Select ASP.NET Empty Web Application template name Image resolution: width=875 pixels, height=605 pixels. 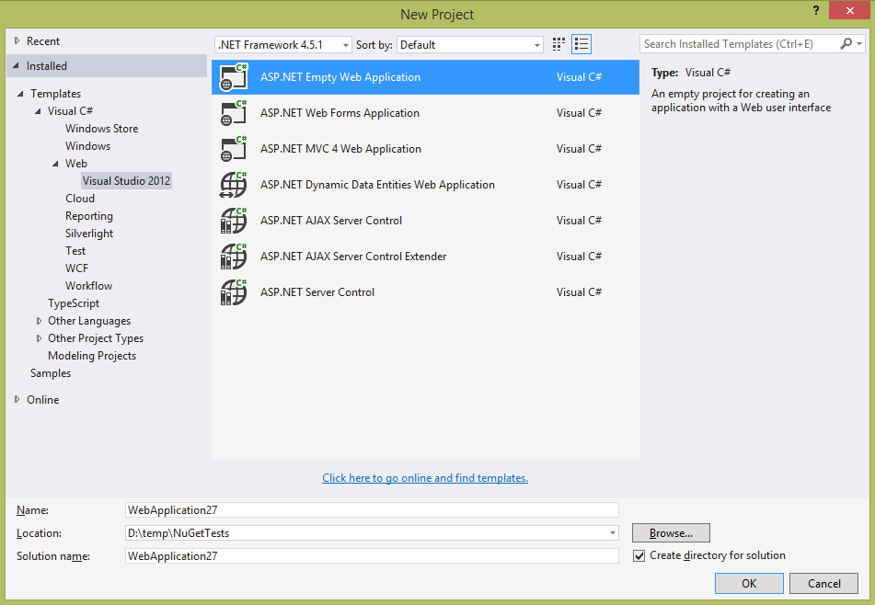(x=340, y=77)
